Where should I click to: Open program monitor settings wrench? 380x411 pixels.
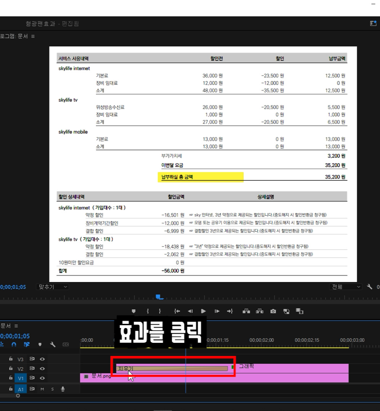click(369, 287)
